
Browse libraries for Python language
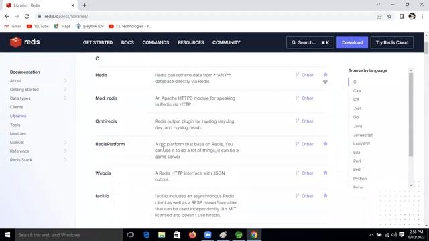(x=360, y=179)
